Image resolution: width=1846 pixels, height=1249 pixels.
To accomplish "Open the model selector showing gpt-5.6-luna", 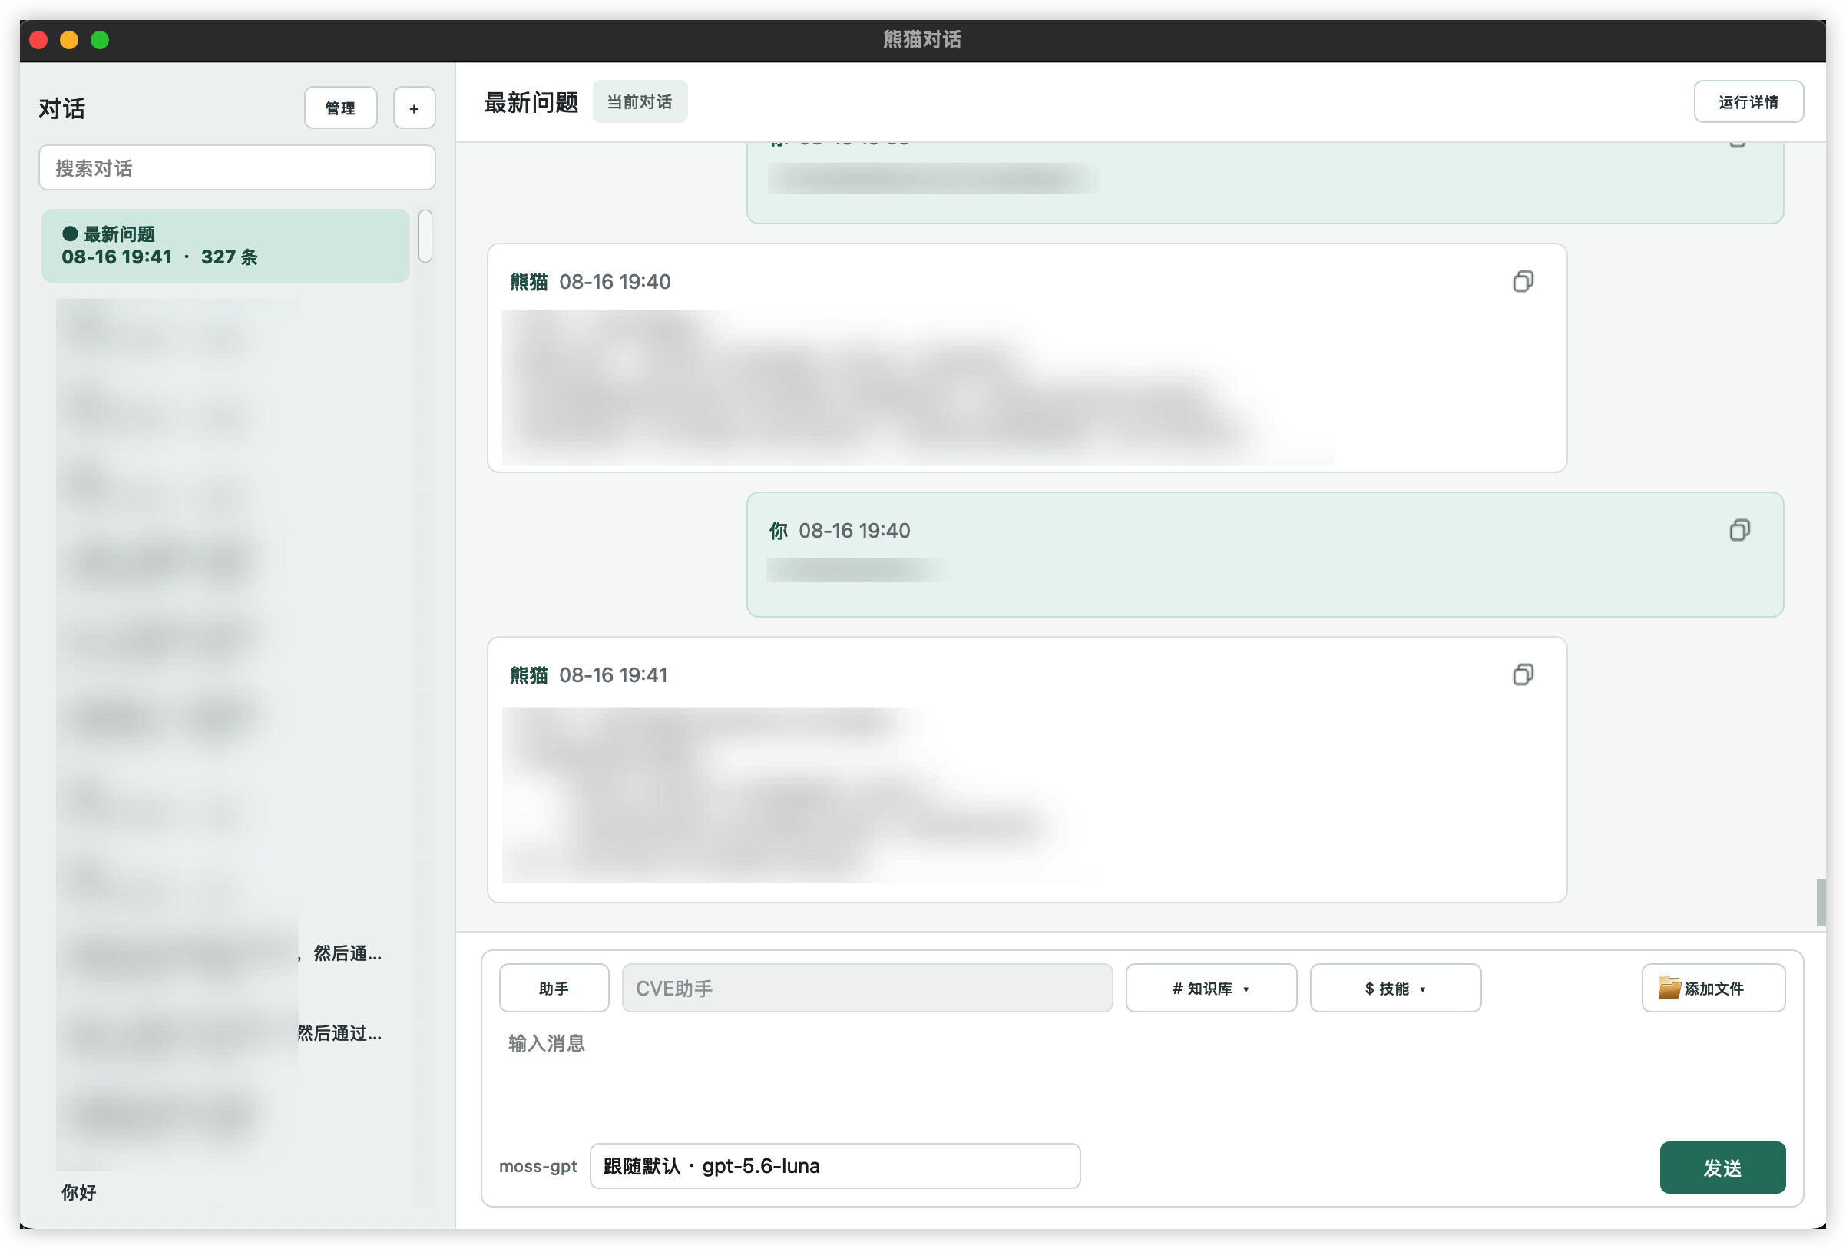I will pyautogui.click(x=834, y=1165).
